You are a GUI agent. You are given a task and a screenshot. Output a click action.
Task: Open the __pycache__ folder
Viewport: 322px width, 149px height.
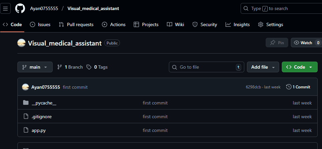click(44, 103)
